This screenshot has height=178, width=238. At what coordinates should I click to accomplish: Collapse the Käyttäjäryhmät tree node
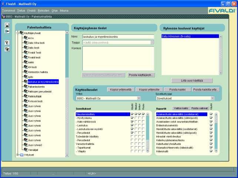[x=17, y=33]
